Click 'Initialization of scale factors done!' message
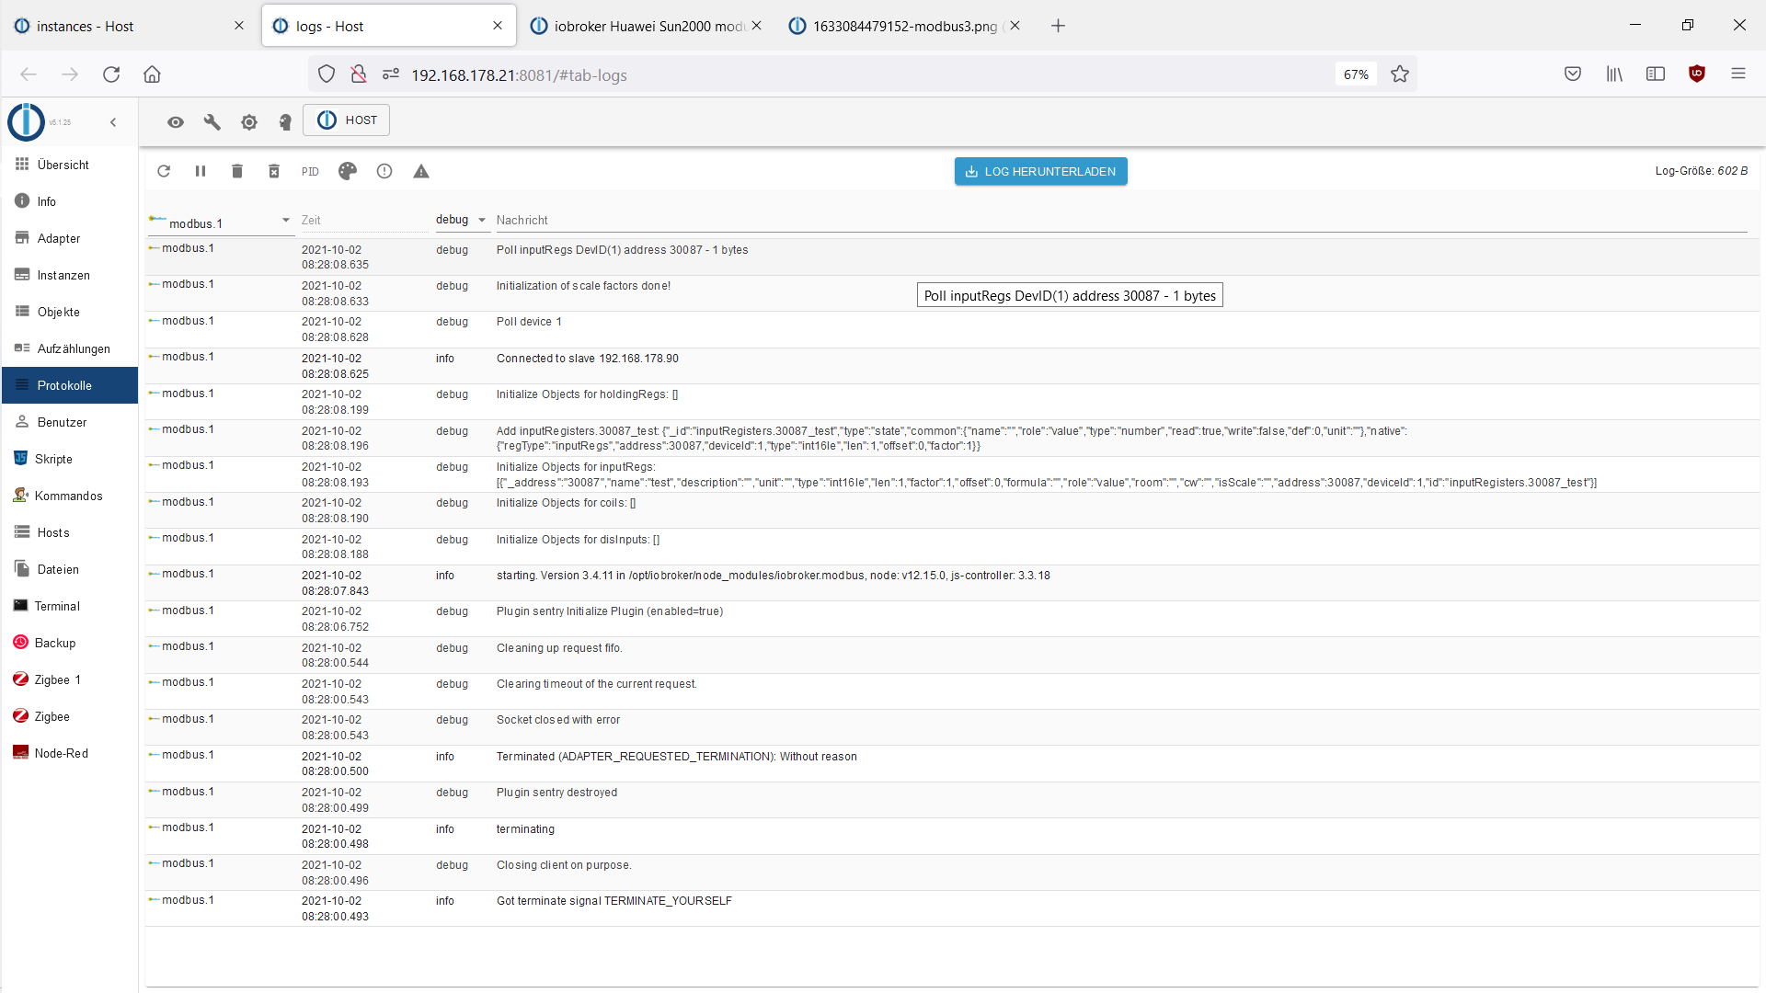 [x=583, y=286]
